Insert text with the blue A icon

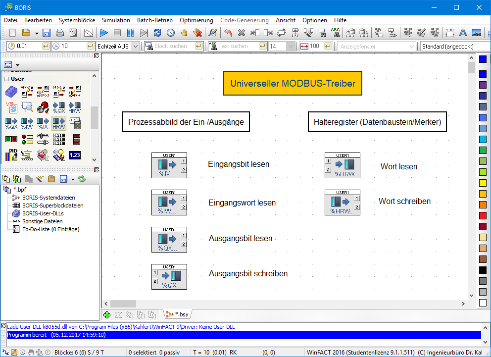click(x=463, y=33)
